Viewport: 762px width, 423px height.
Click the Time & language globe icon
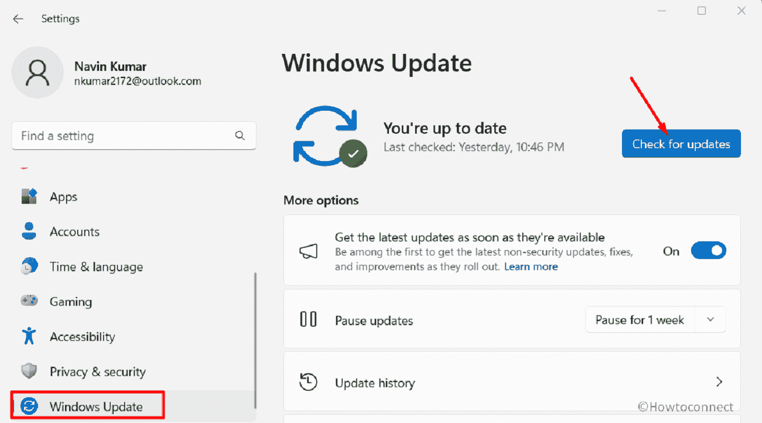click(29, 267)
